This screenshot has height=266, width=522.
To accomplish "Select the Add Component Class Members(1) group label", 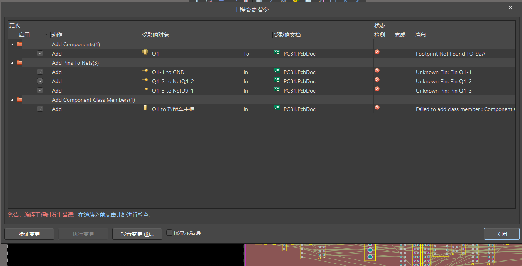I will click(94, 100).
